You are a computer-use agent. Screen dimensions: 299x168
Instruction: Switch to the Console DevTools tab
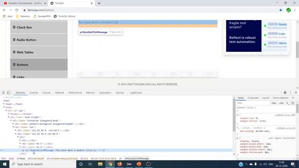tap(34, 92)
